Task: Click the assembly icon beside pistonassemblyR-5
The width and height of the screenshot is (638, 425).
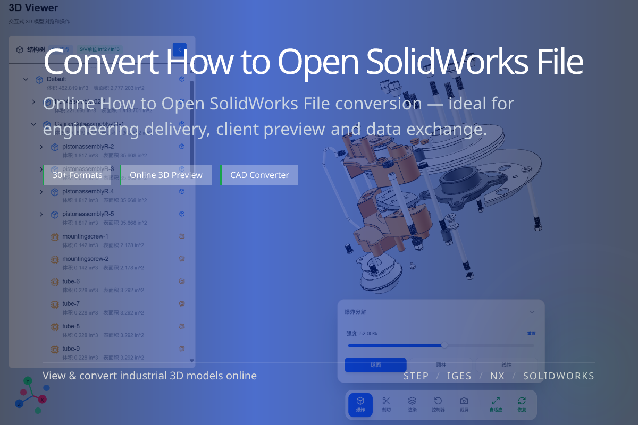Action: [54, 214]
